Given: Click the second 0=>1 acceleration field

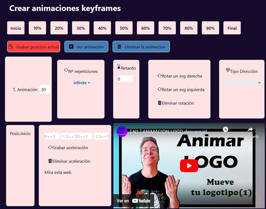Looking at the screenshot, I should [85, 137].
